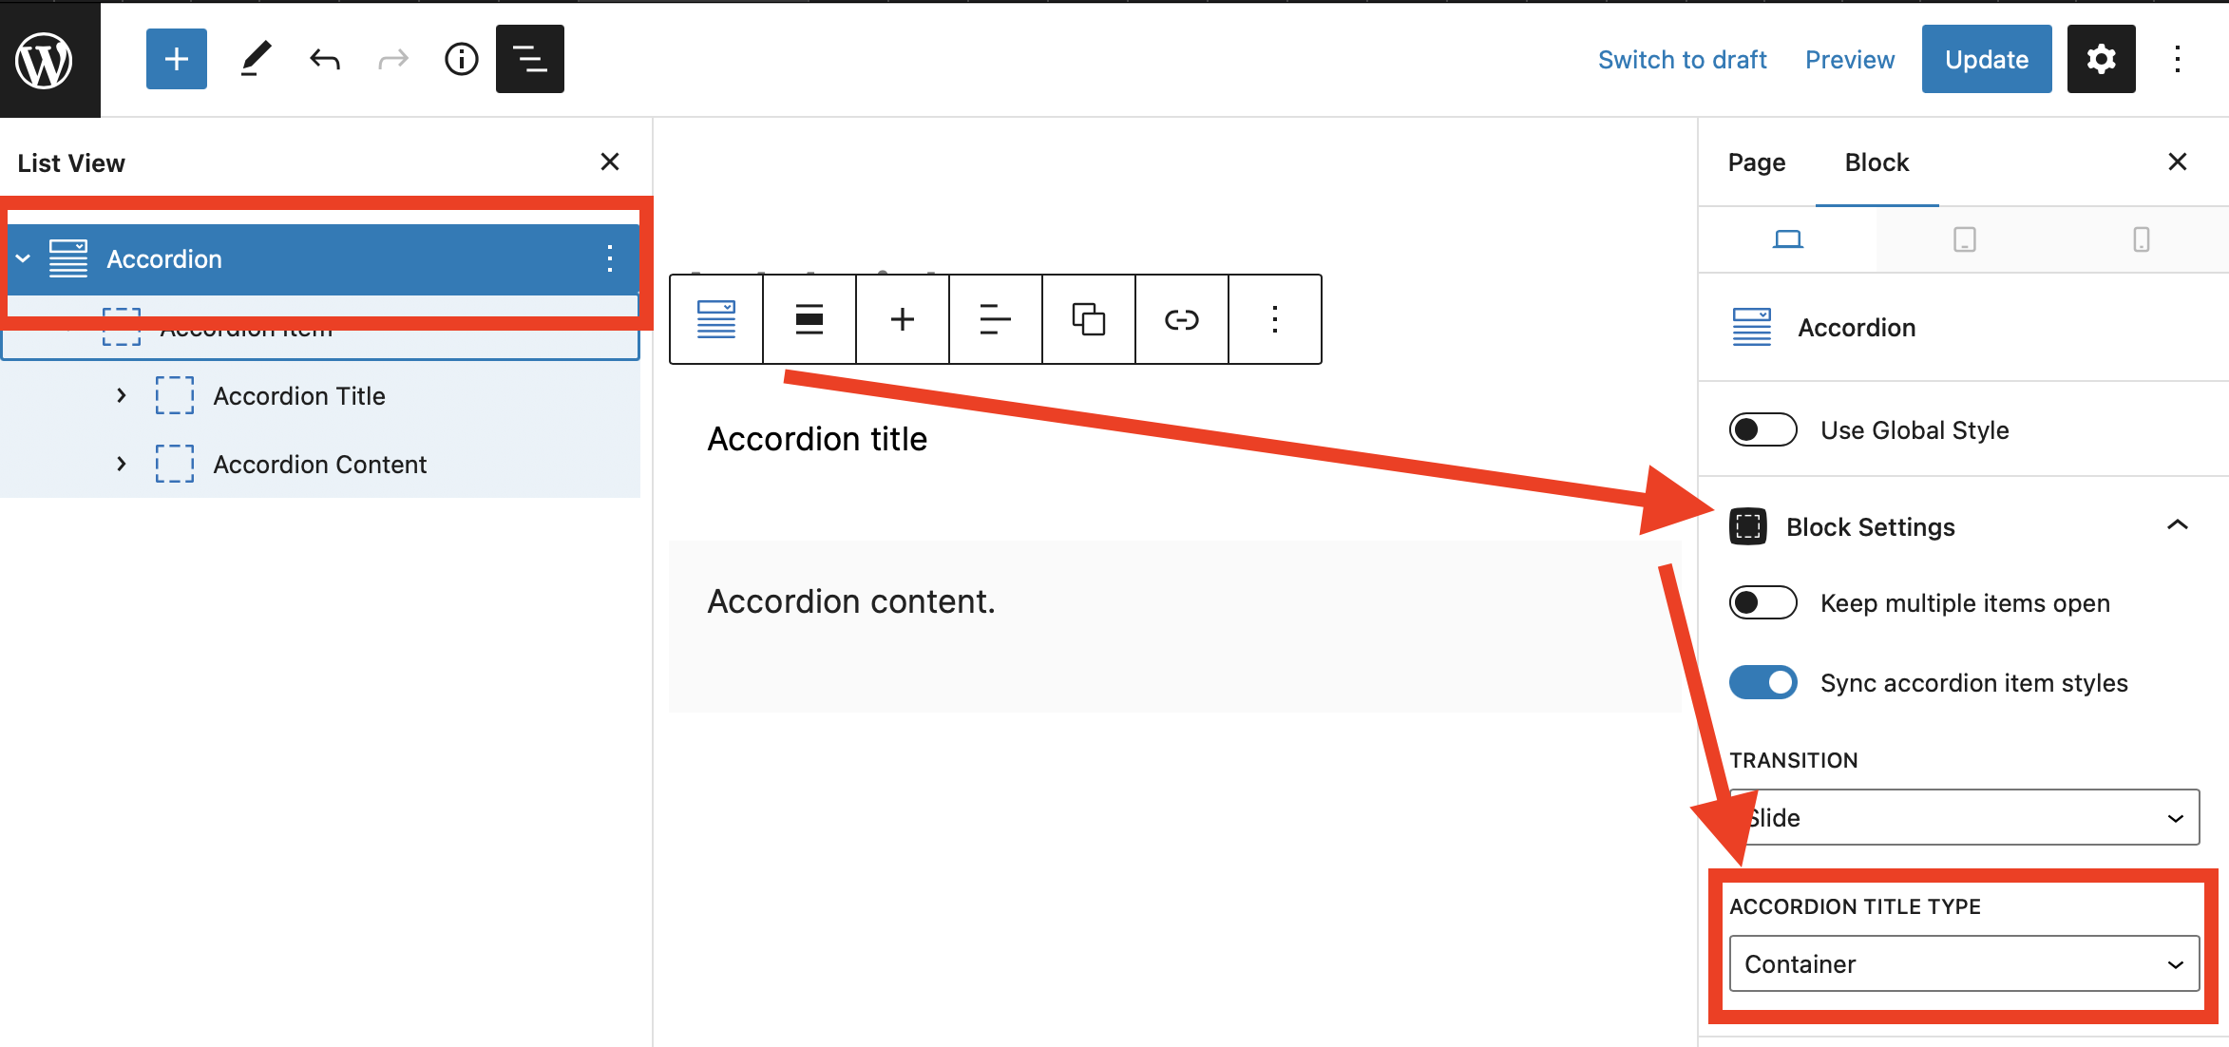Screen dimensions: 2229x1047
Task: Open the block toolbar alignment button
Action: tap(809, 319)
